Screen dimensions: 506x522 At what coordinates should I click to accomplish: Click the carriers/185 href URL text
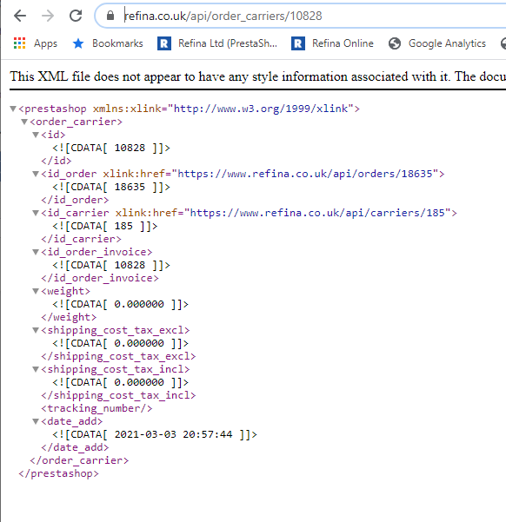click(317, 213)
